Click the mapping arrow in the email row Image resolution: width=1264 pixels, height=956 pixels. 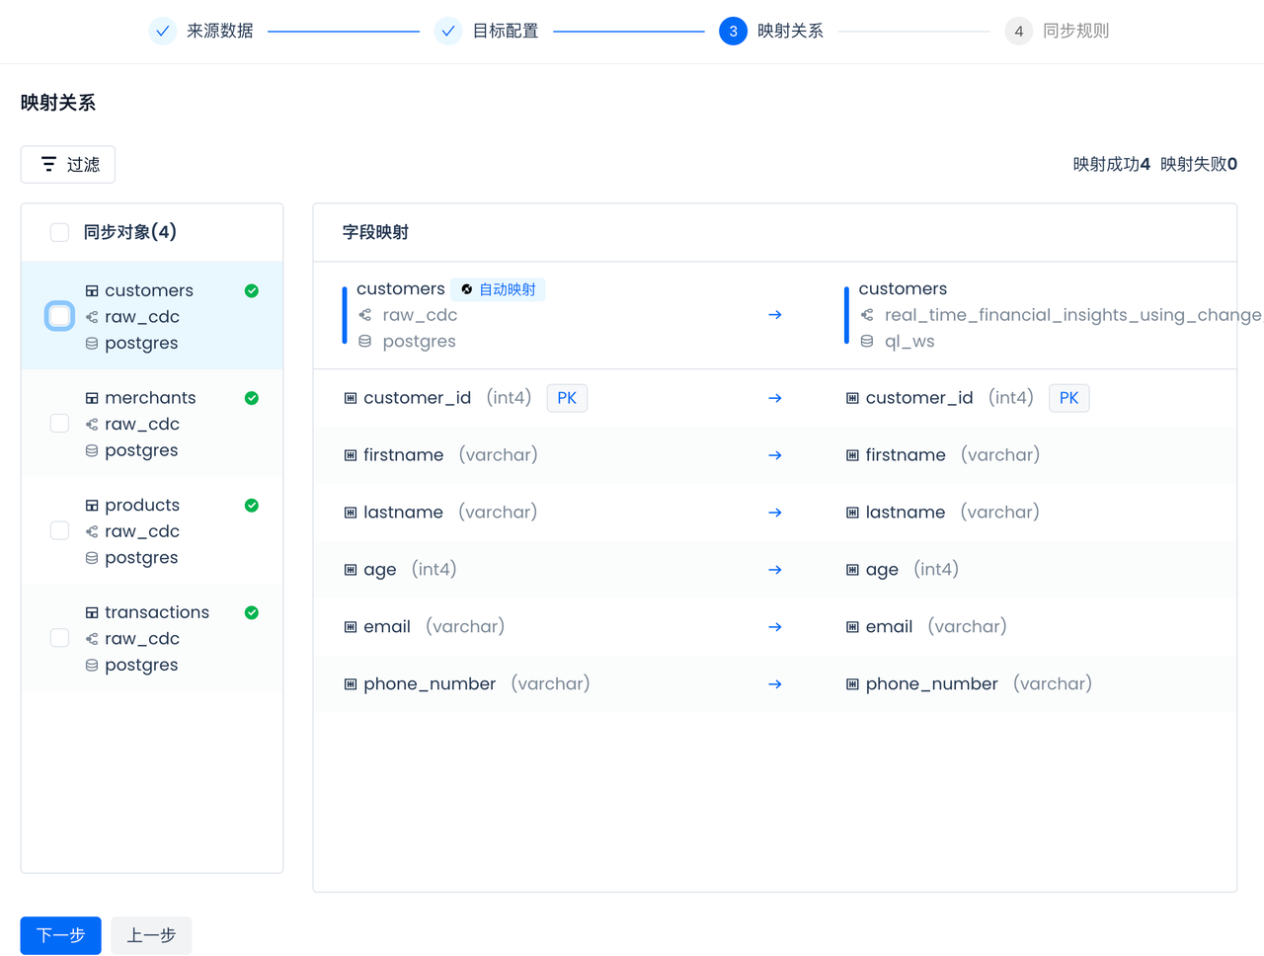(x=775, y=627)
